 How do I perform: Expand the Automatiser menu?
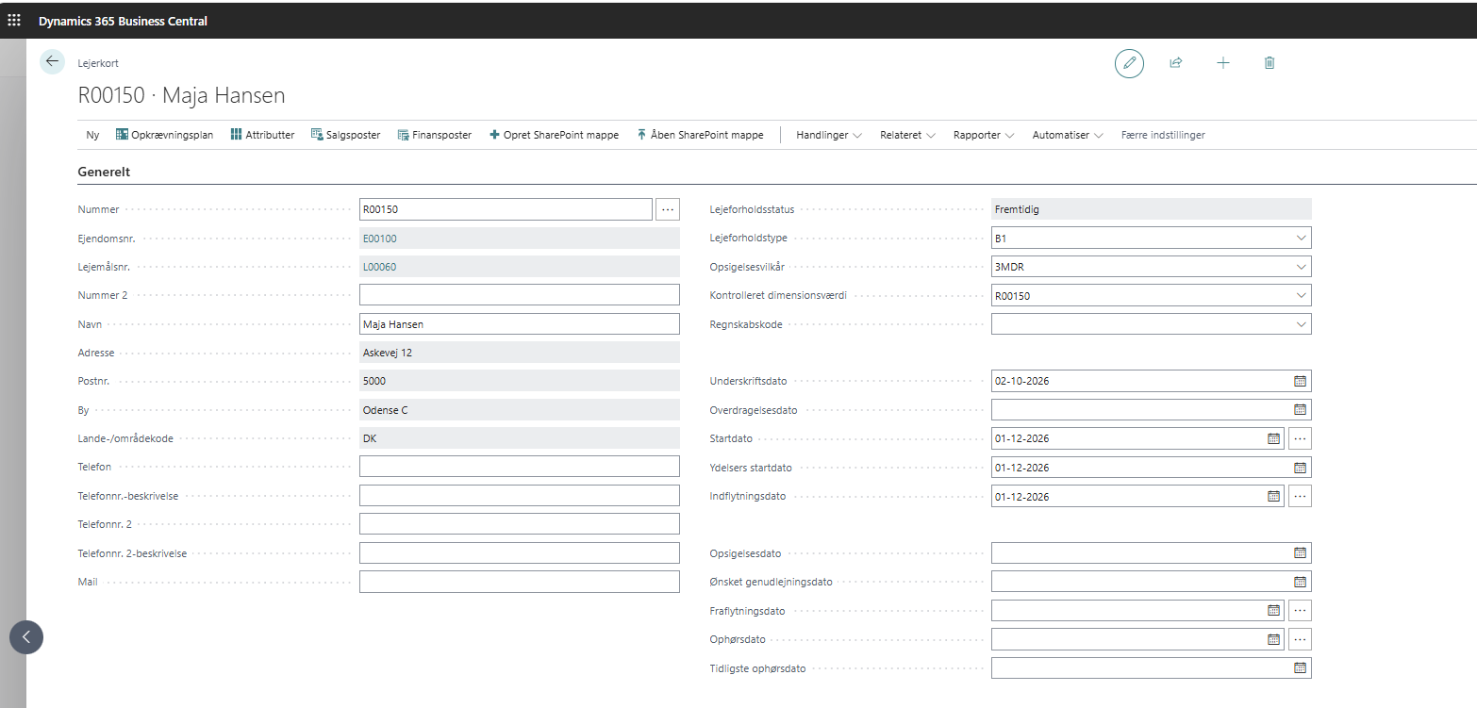pos(1068,135)
